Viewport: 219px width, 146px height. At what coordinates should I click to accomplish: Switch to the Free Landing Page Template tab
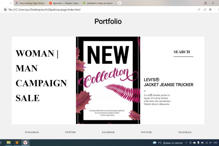(30, 3)
